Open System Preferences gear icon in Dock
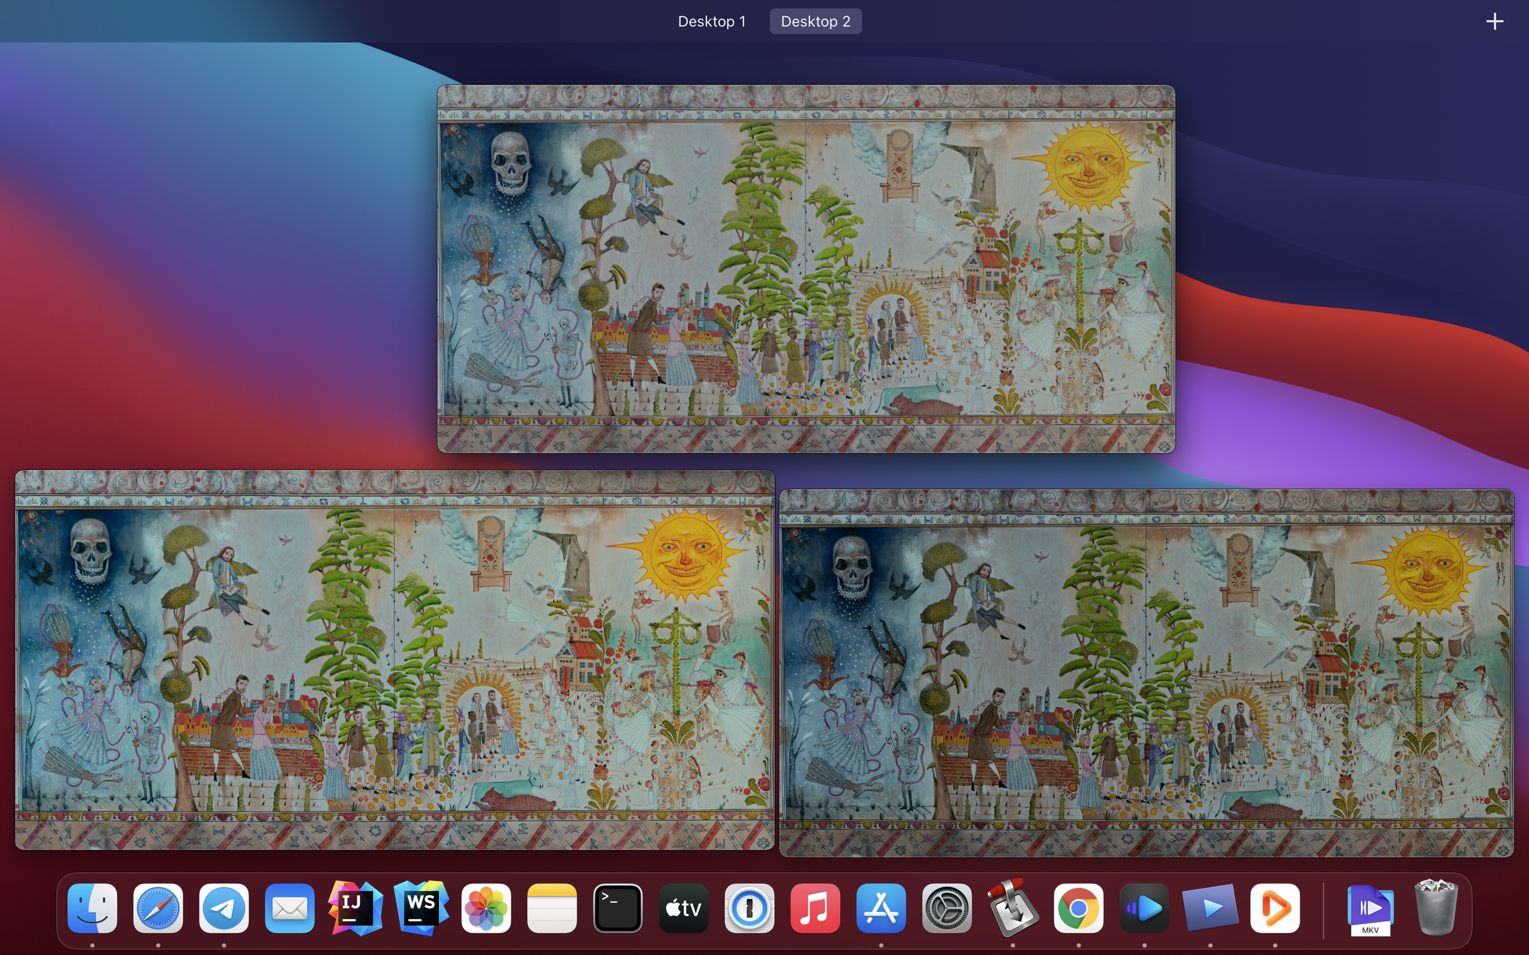 pos(947,908)
